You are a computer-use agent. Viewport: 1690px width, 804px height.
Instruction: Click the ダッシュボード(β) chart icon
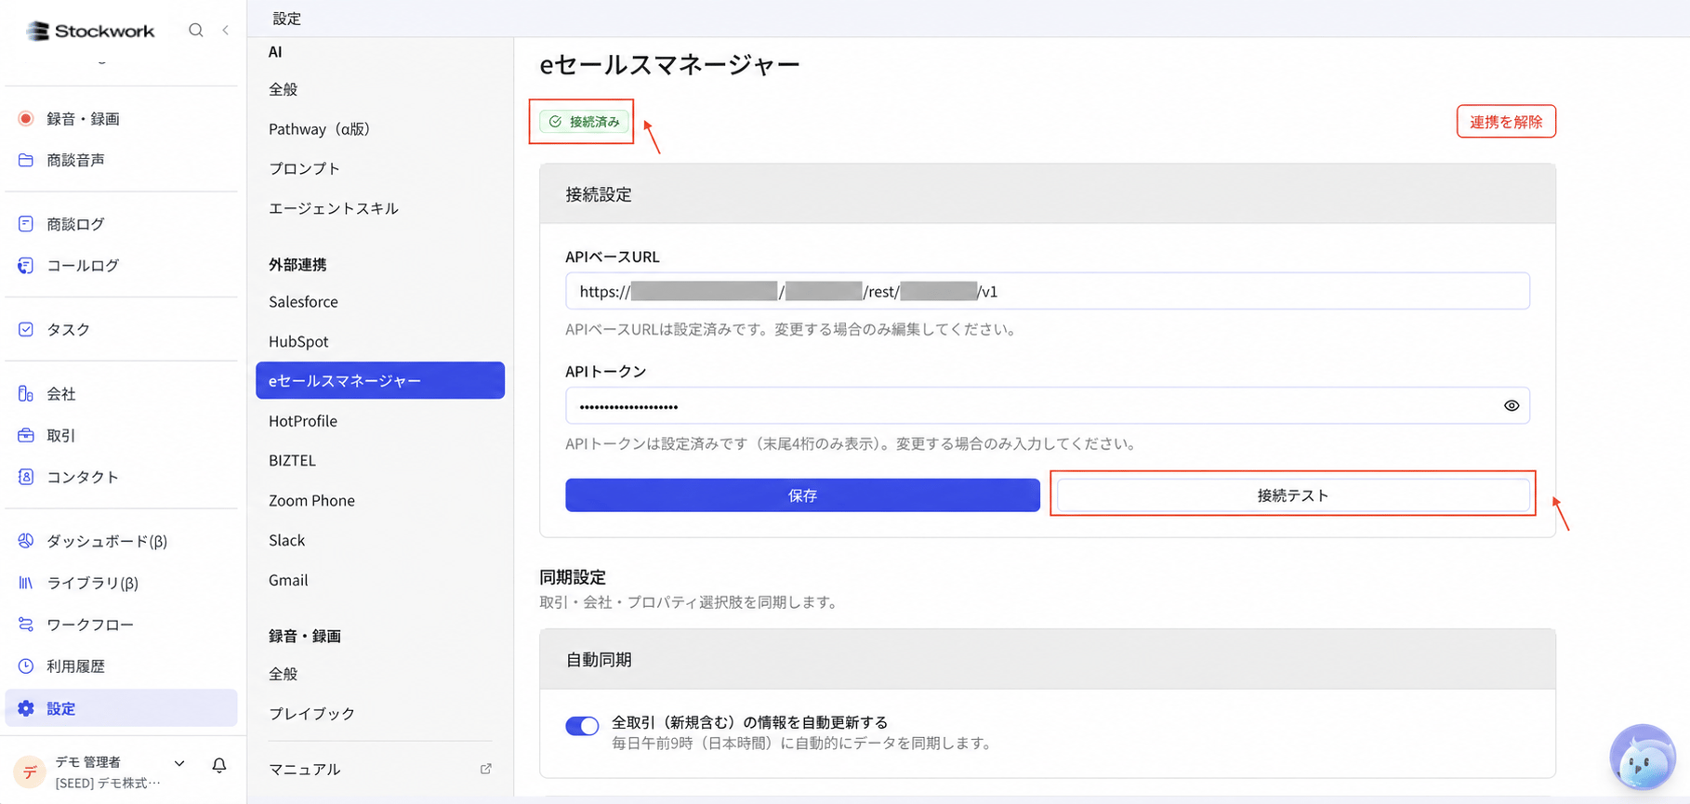(x=26, y=540)
